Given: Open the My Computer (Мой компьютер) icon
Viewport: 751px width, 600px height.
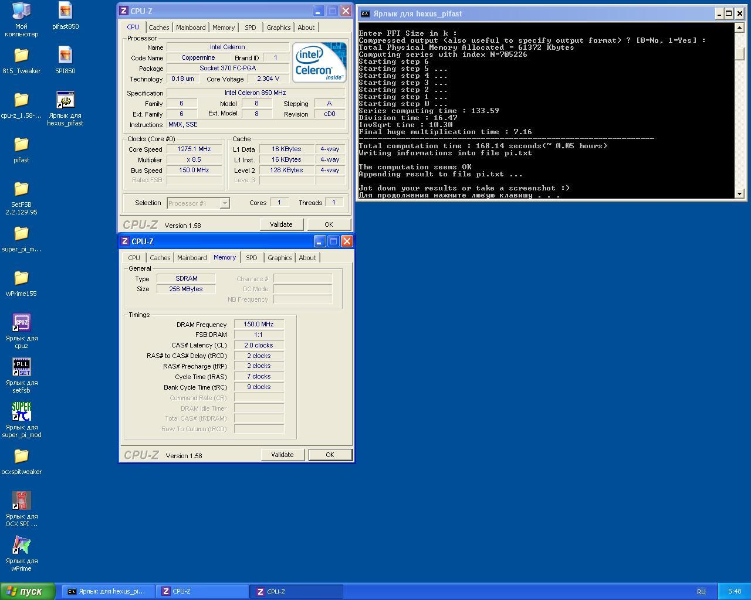Looking at the screenshot, I should tap(21, 19).
